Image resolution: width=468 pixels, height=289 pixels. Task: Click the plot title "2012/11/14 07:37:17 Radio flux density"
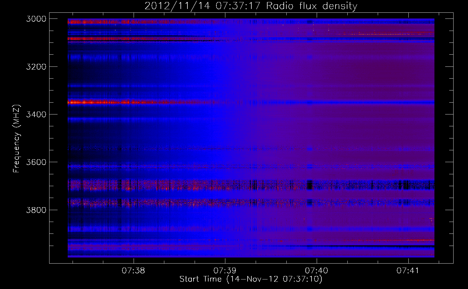tap(251, 6)
